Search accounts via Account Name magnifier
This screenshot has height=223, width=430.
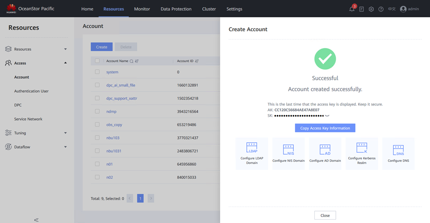[x=131, y=61]
